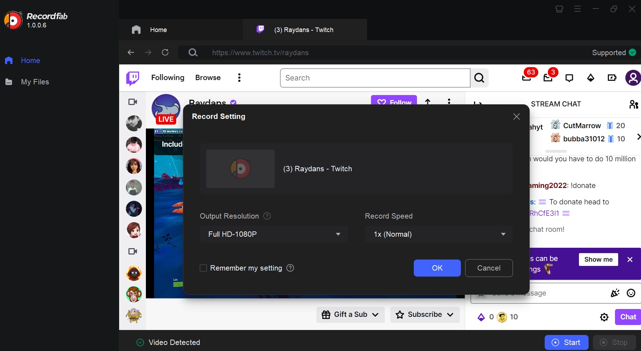Click the purple Chat send button
This screenshot has width=641, height=351.
click(x=628, y=317)
